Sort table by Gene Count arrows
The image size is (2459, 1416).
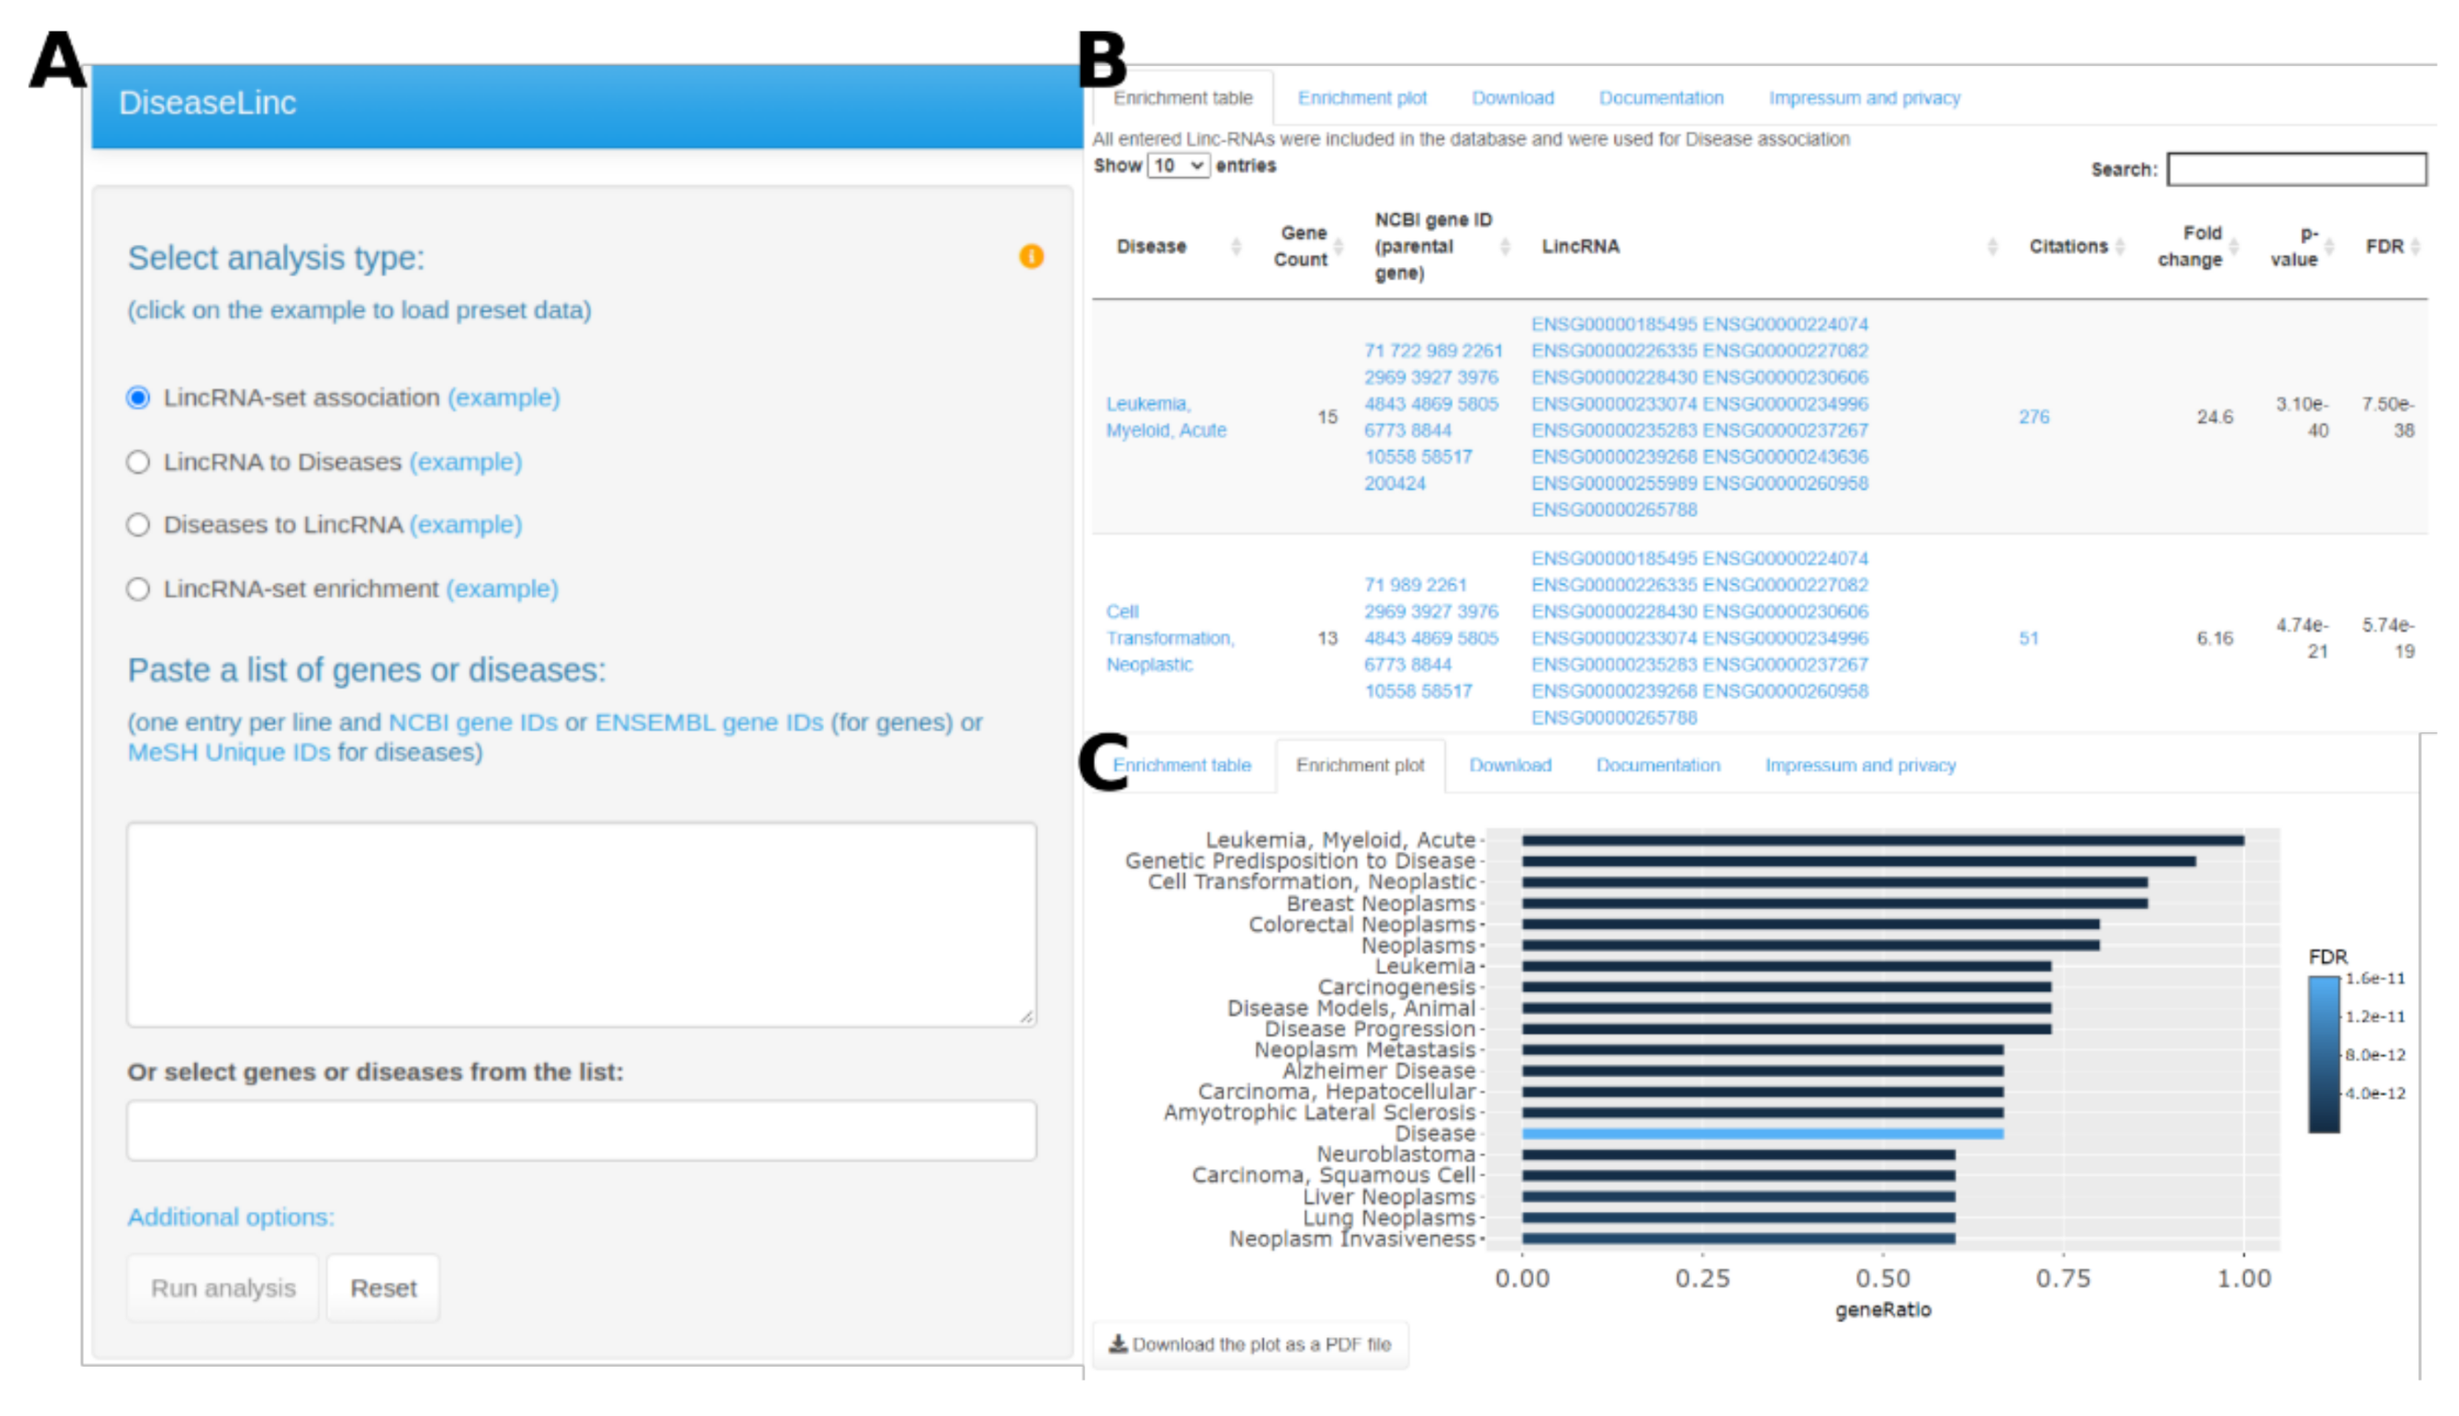(x=1338, y=247)
